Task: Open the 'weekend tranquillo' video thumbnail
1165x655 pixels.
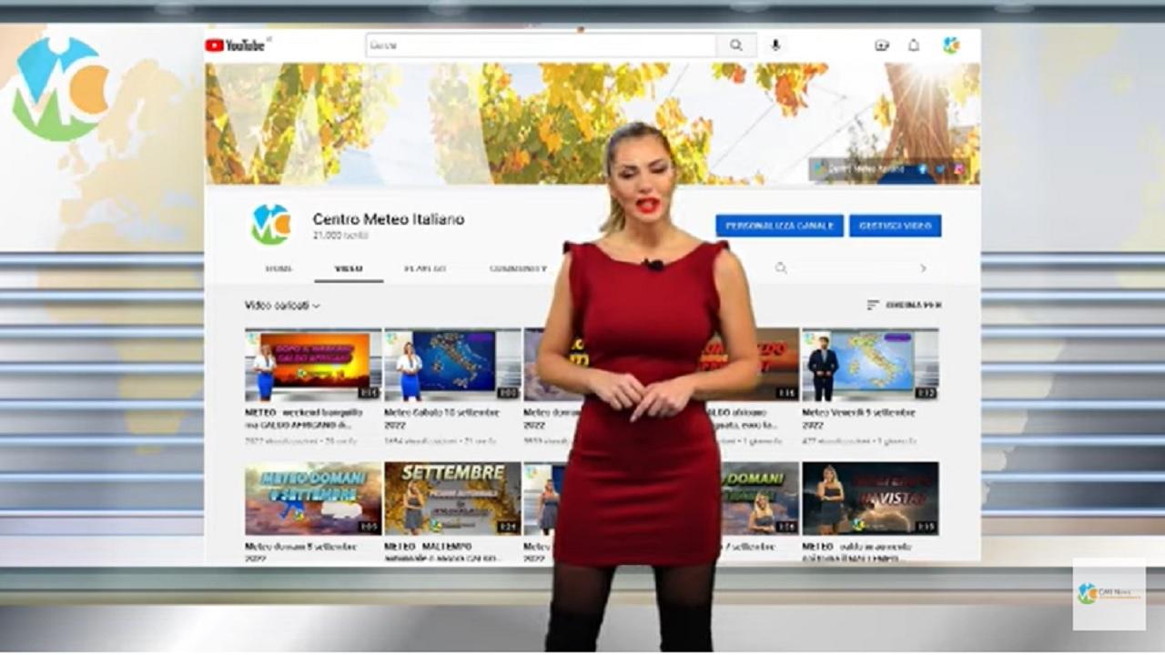Action: 313,365
